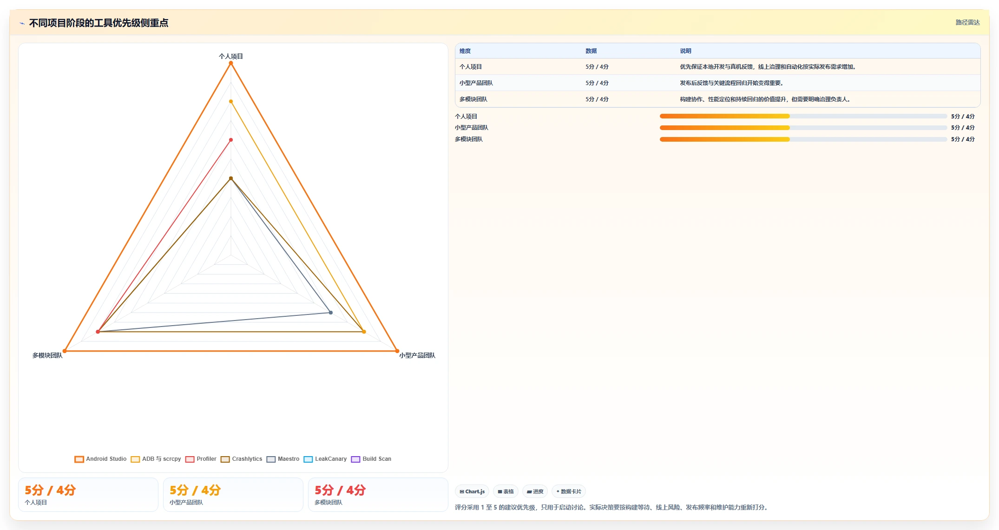
Task: Open the 多模块团队 score card
Action: coord(378,495)
